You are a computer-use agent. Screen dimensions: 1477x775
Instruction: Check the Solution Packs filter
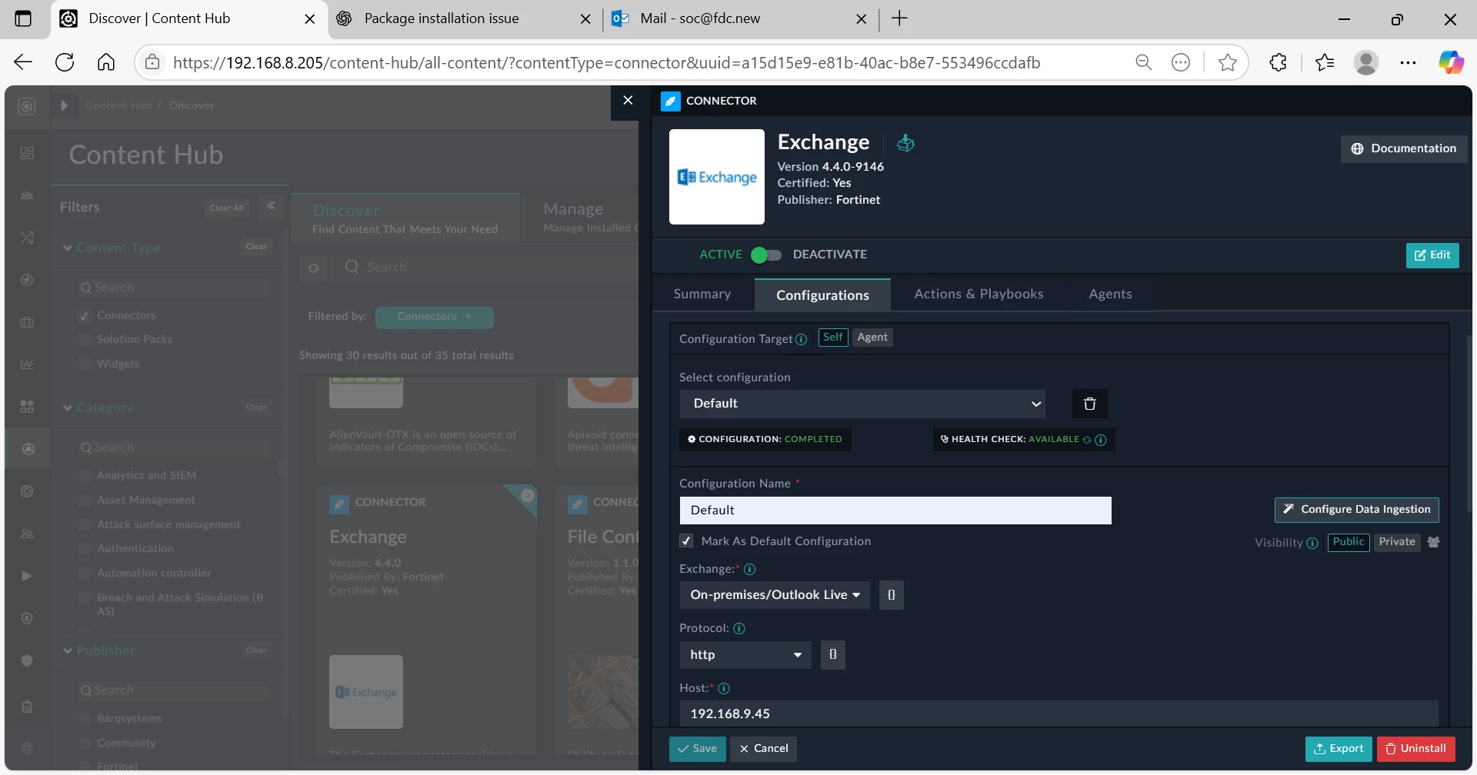coord(85,340)
